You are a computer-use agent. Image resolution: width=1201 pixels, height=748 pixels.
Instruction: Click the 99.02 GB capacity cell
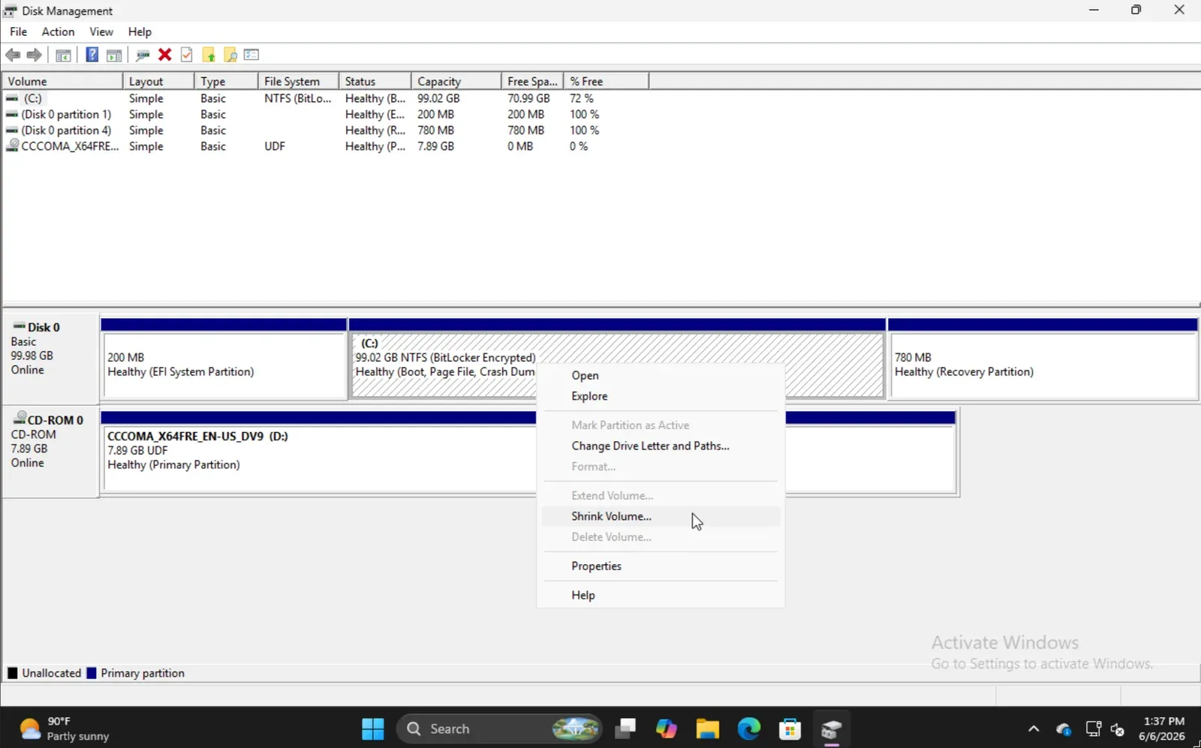click(438, 98)
